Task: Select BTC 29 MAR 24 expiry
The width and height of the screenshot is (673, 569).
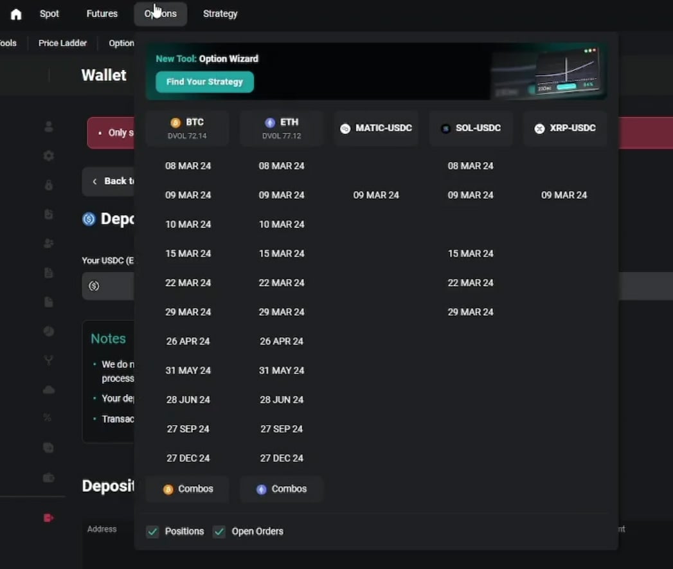Action: point(188,312)
